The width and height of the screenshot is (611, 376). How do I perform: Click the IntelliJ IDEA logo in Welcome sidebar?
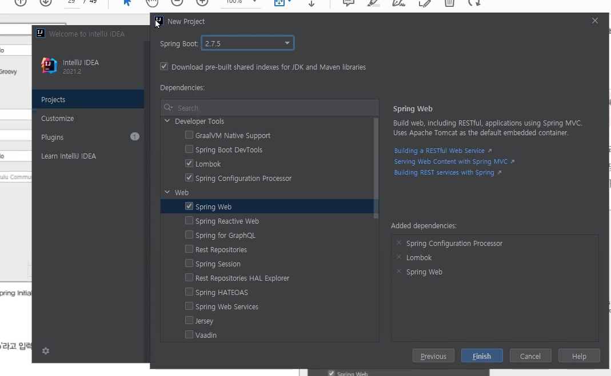point(49,65)
